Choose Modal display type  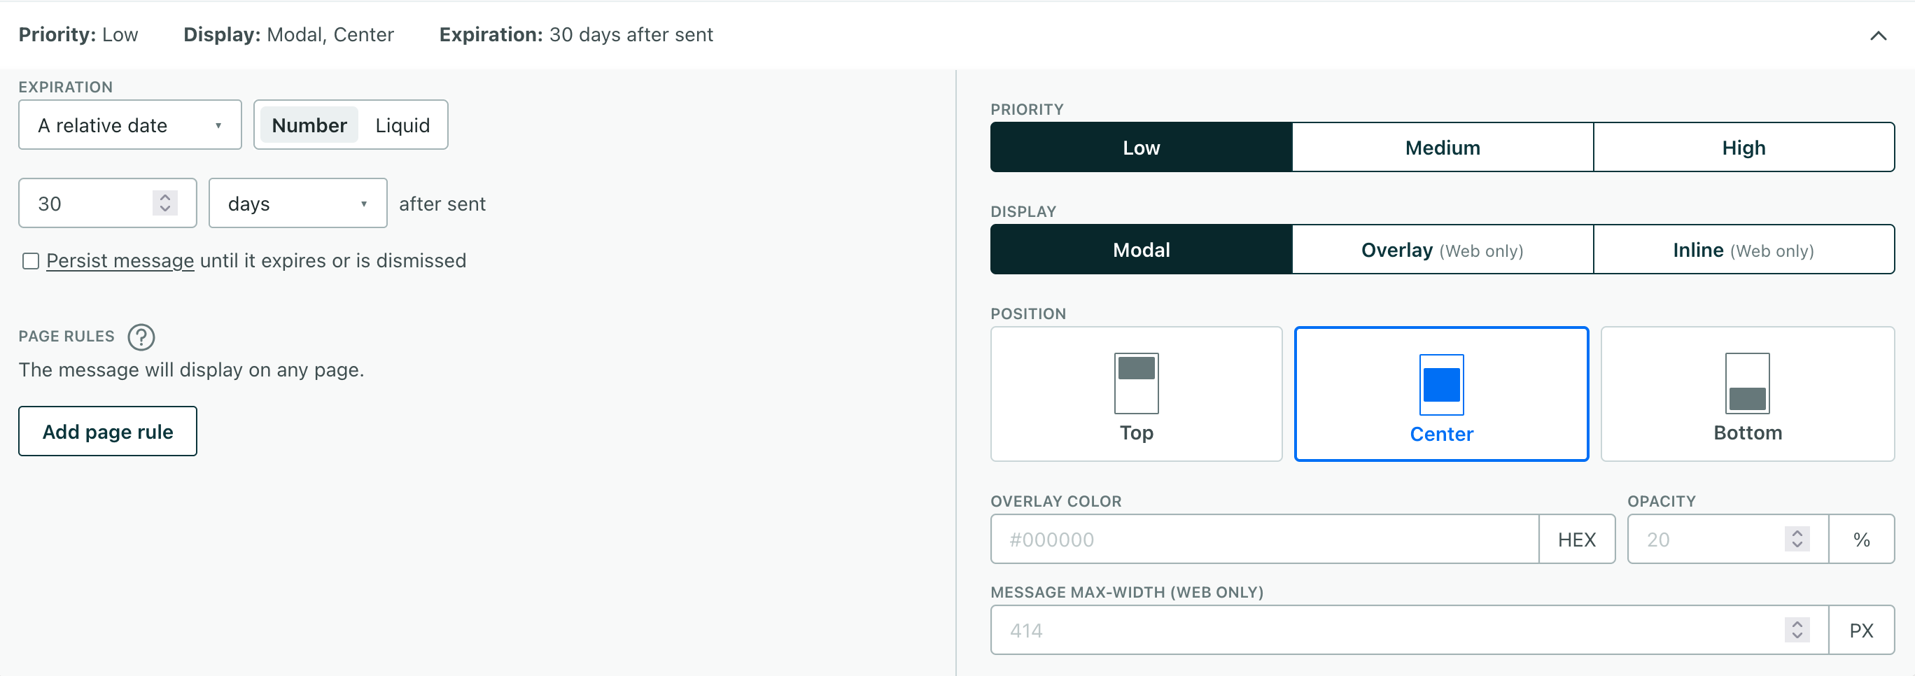tap(1141, 250)
